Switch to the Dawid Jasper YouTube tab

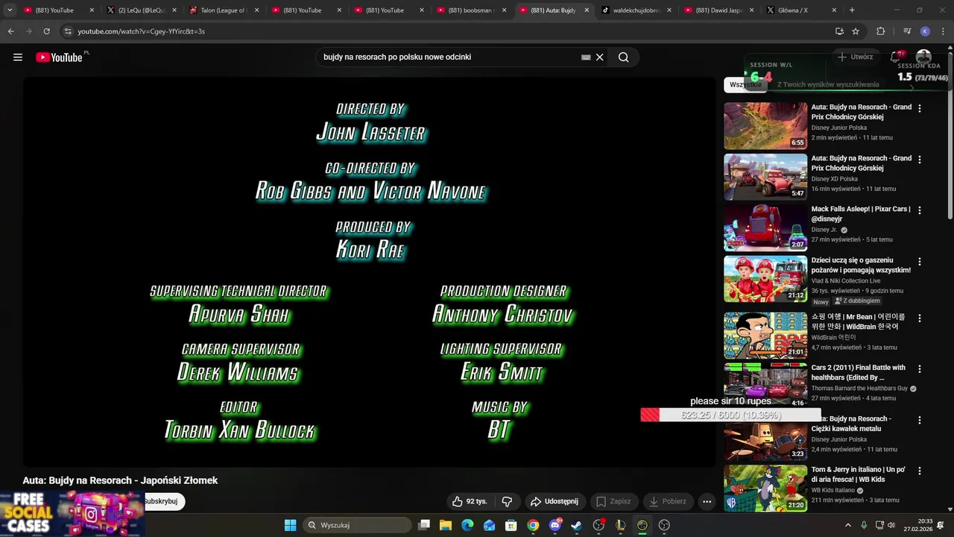(x=719, y=10)
